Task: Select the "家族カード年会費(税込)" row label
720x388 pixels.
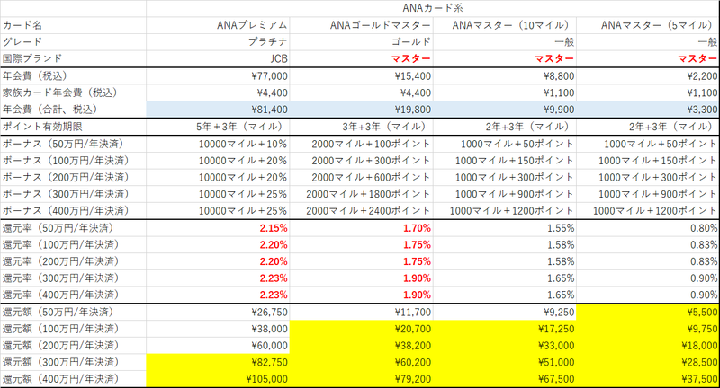Action: tap(60, 93)
